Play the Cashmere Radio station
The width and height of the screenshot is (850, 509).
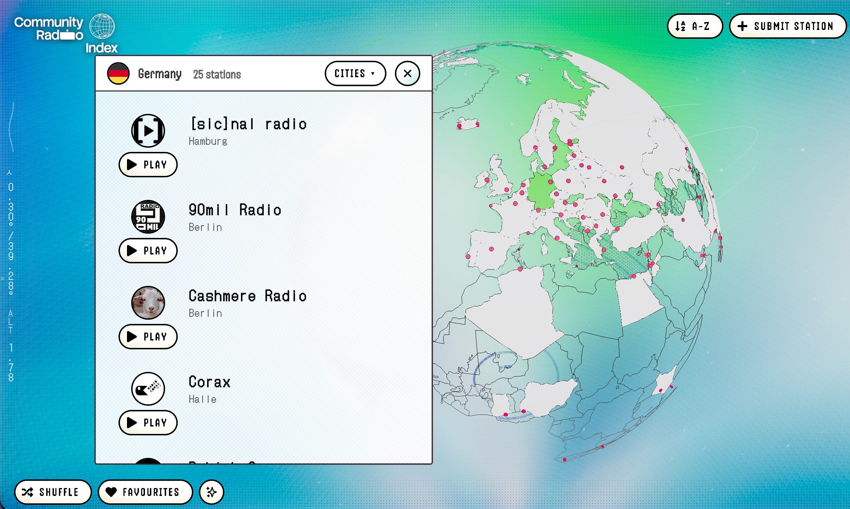click(x=148, y=337)
